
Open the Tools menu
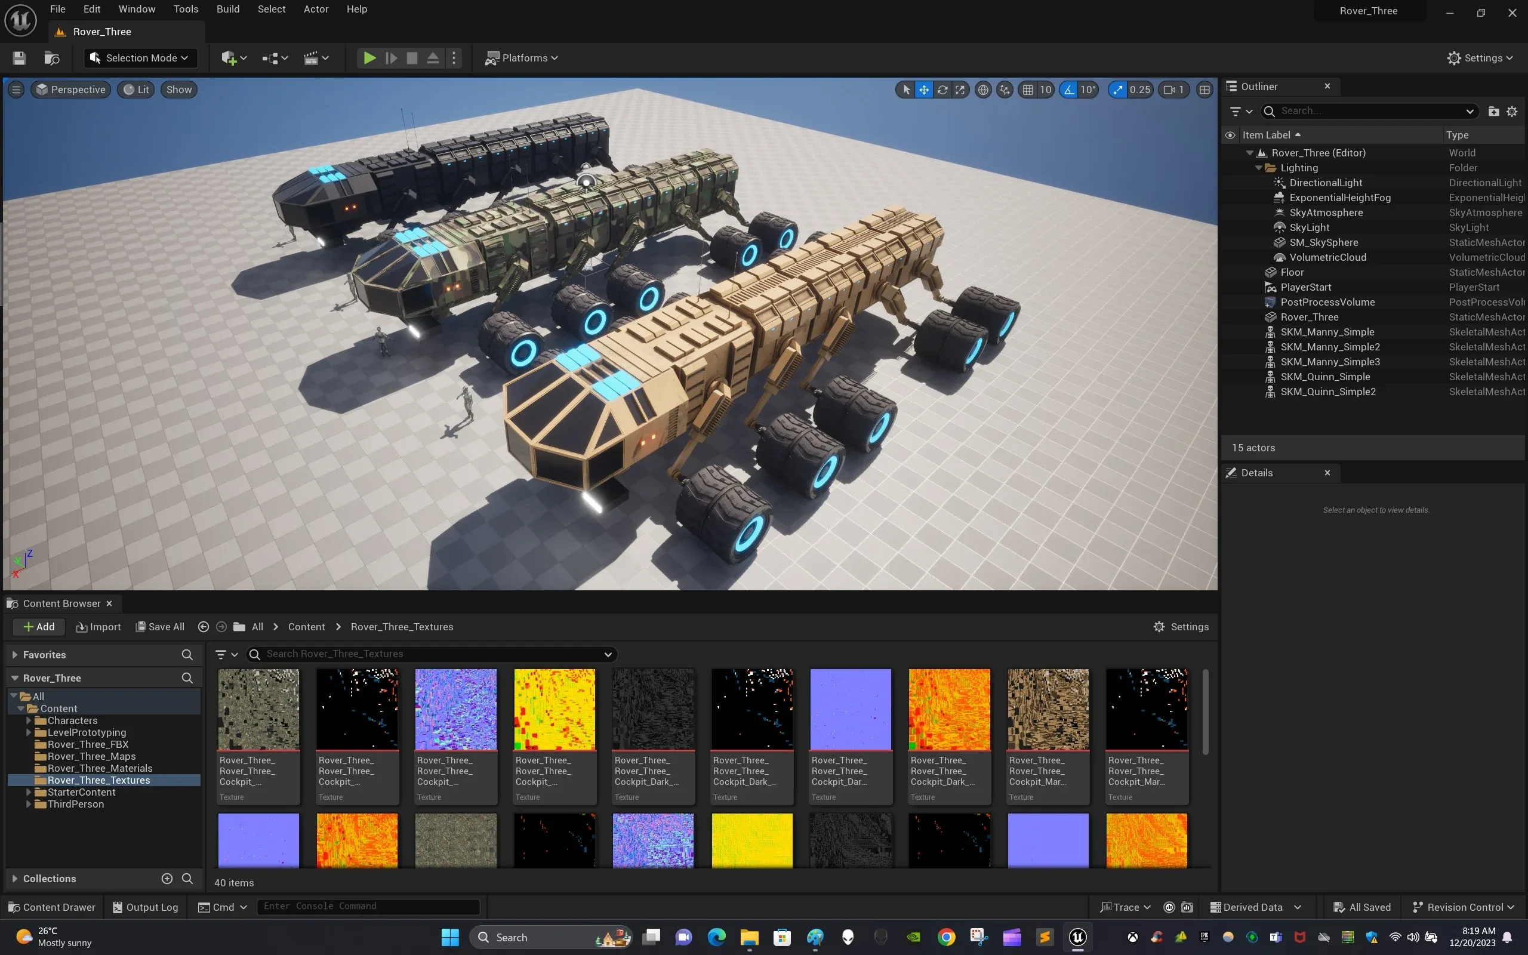click(186, 9)
